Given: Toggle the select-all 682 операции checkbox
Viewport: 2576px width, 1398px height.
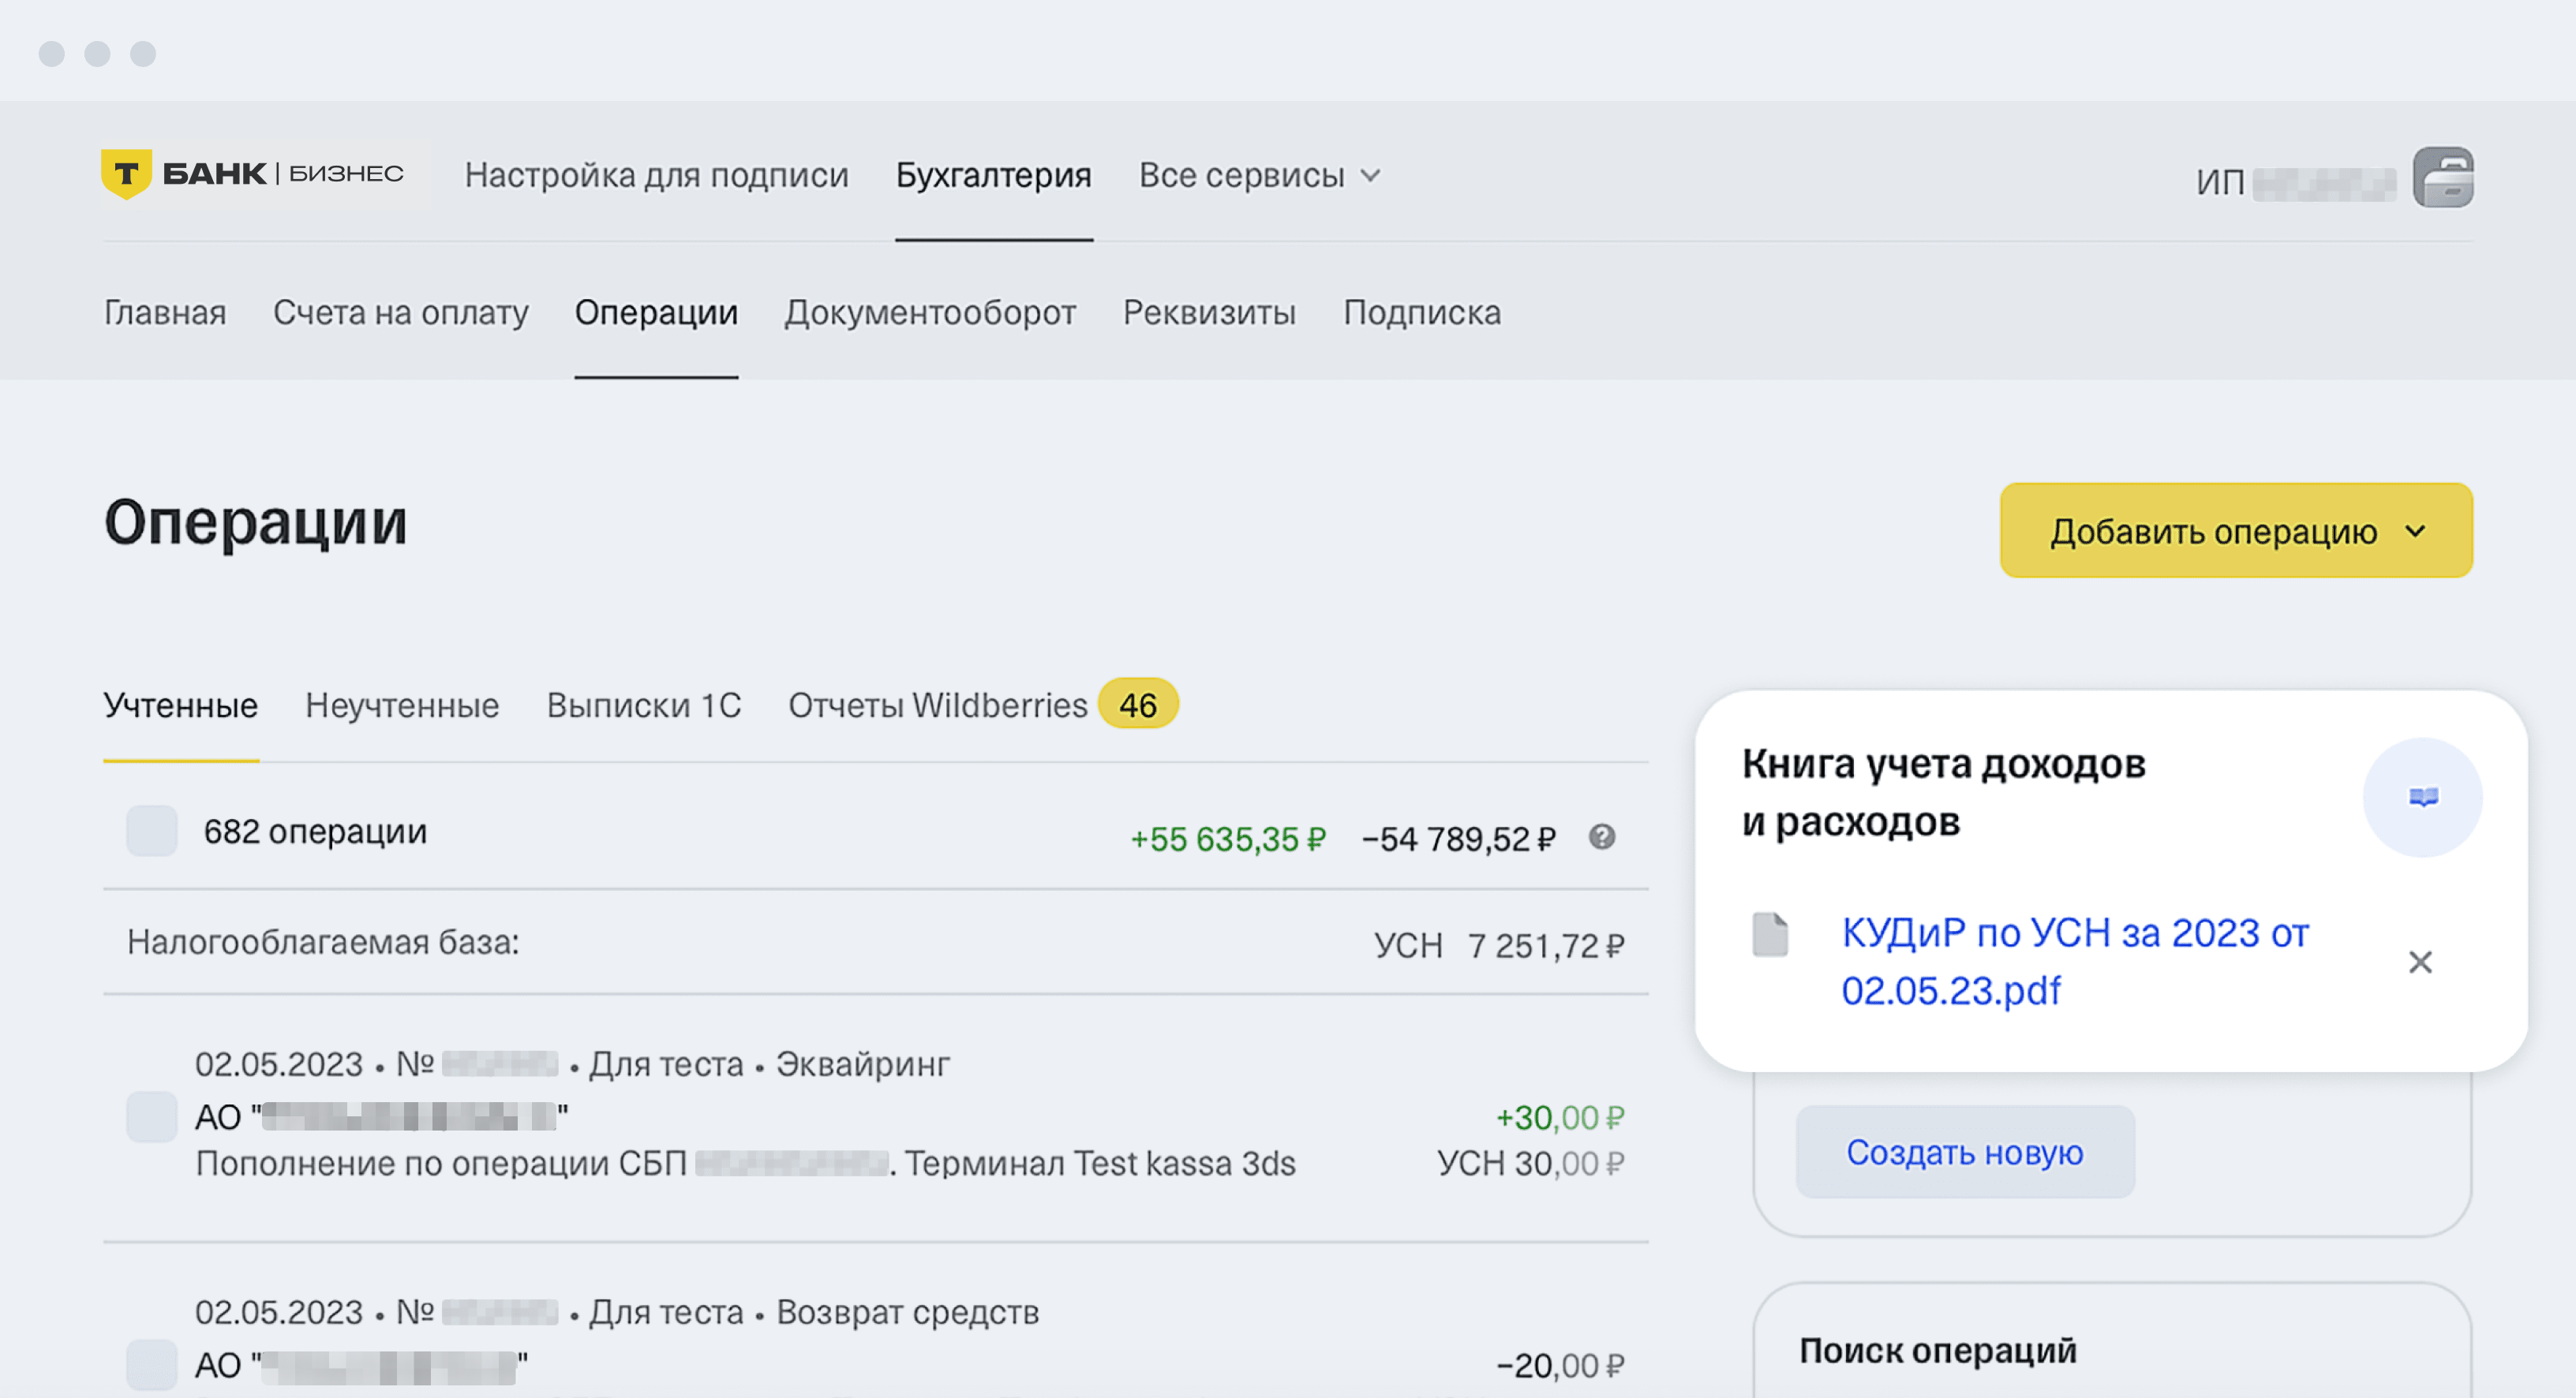Looking at the screenshot, I should [152, 831].
